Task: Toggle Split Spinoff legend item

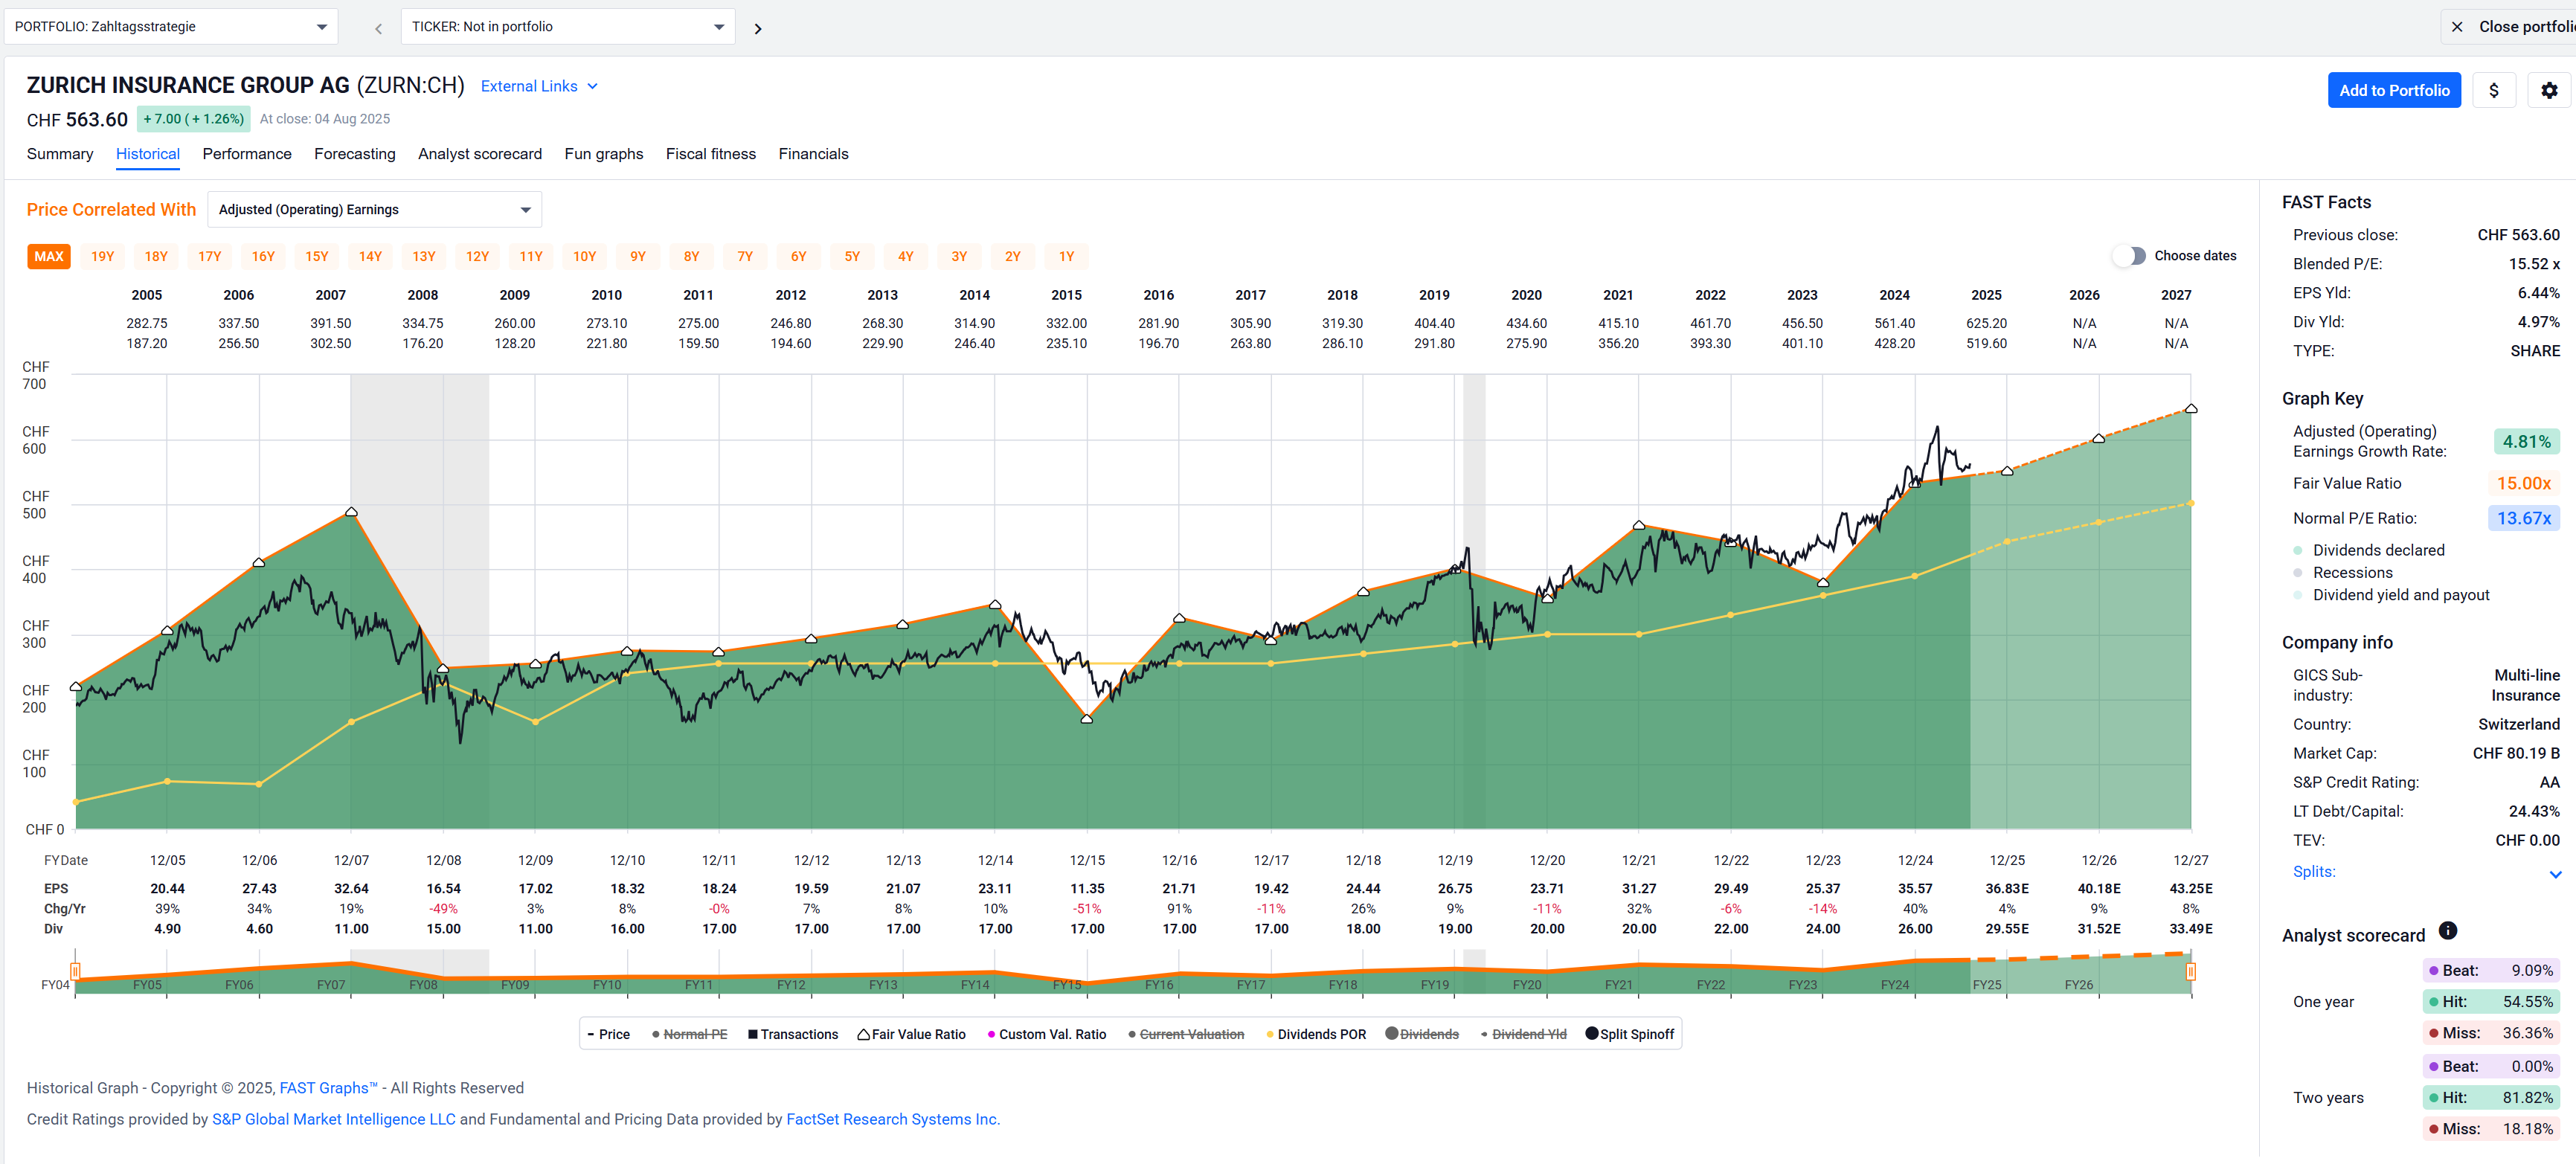Action: pyautogui.click(x=1630, y=1034)
